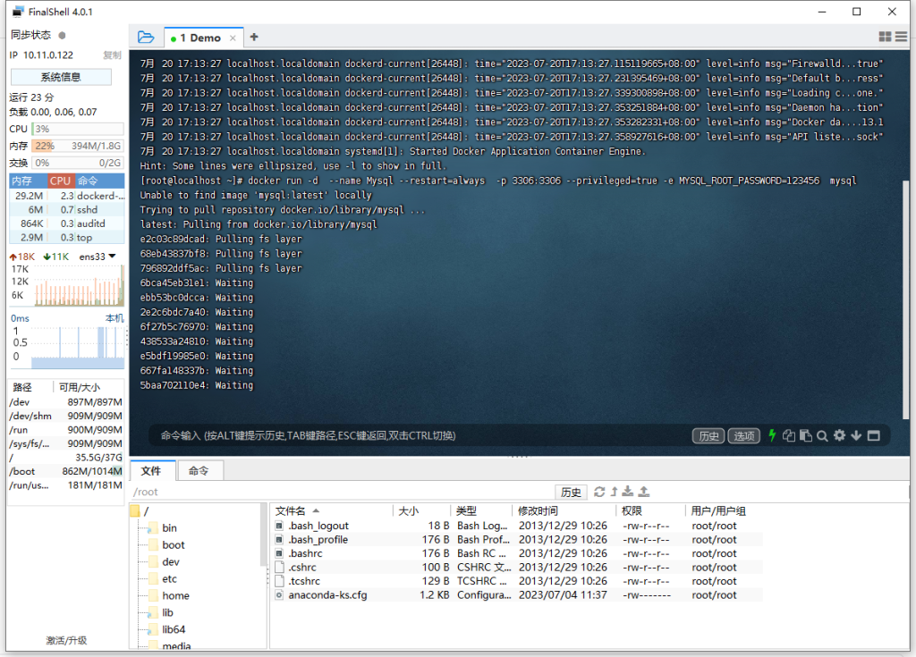Sort files by 修改时间 column header
Screen dimensions: 916x657
[x=565, y=511]
